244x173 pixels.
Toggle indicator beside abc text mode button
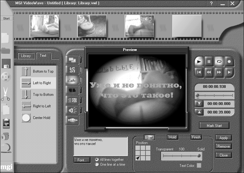click(x=81, y=80)
